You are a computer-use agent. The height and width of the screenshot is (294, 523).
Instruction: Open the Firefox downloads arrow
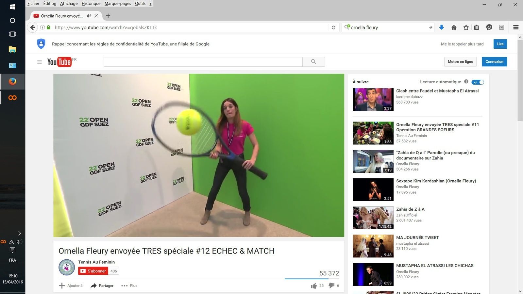point(441,27)
